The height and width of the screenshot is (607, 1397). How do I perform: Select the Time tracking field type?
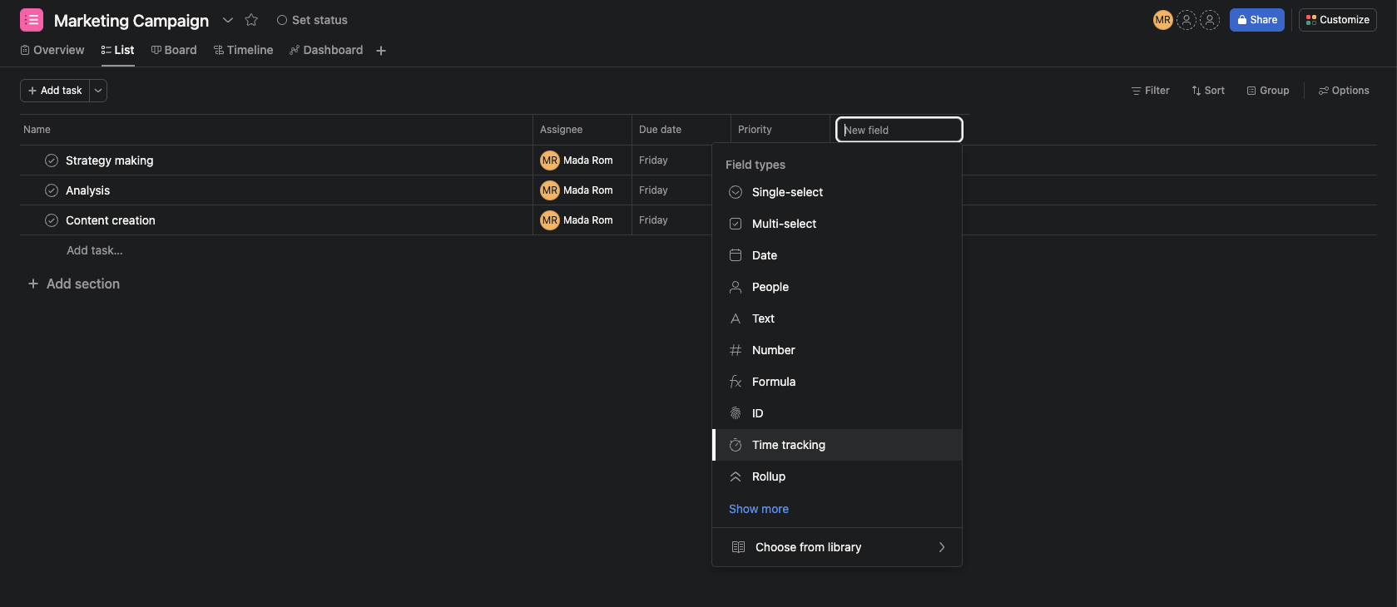click(x=837, y=445)
